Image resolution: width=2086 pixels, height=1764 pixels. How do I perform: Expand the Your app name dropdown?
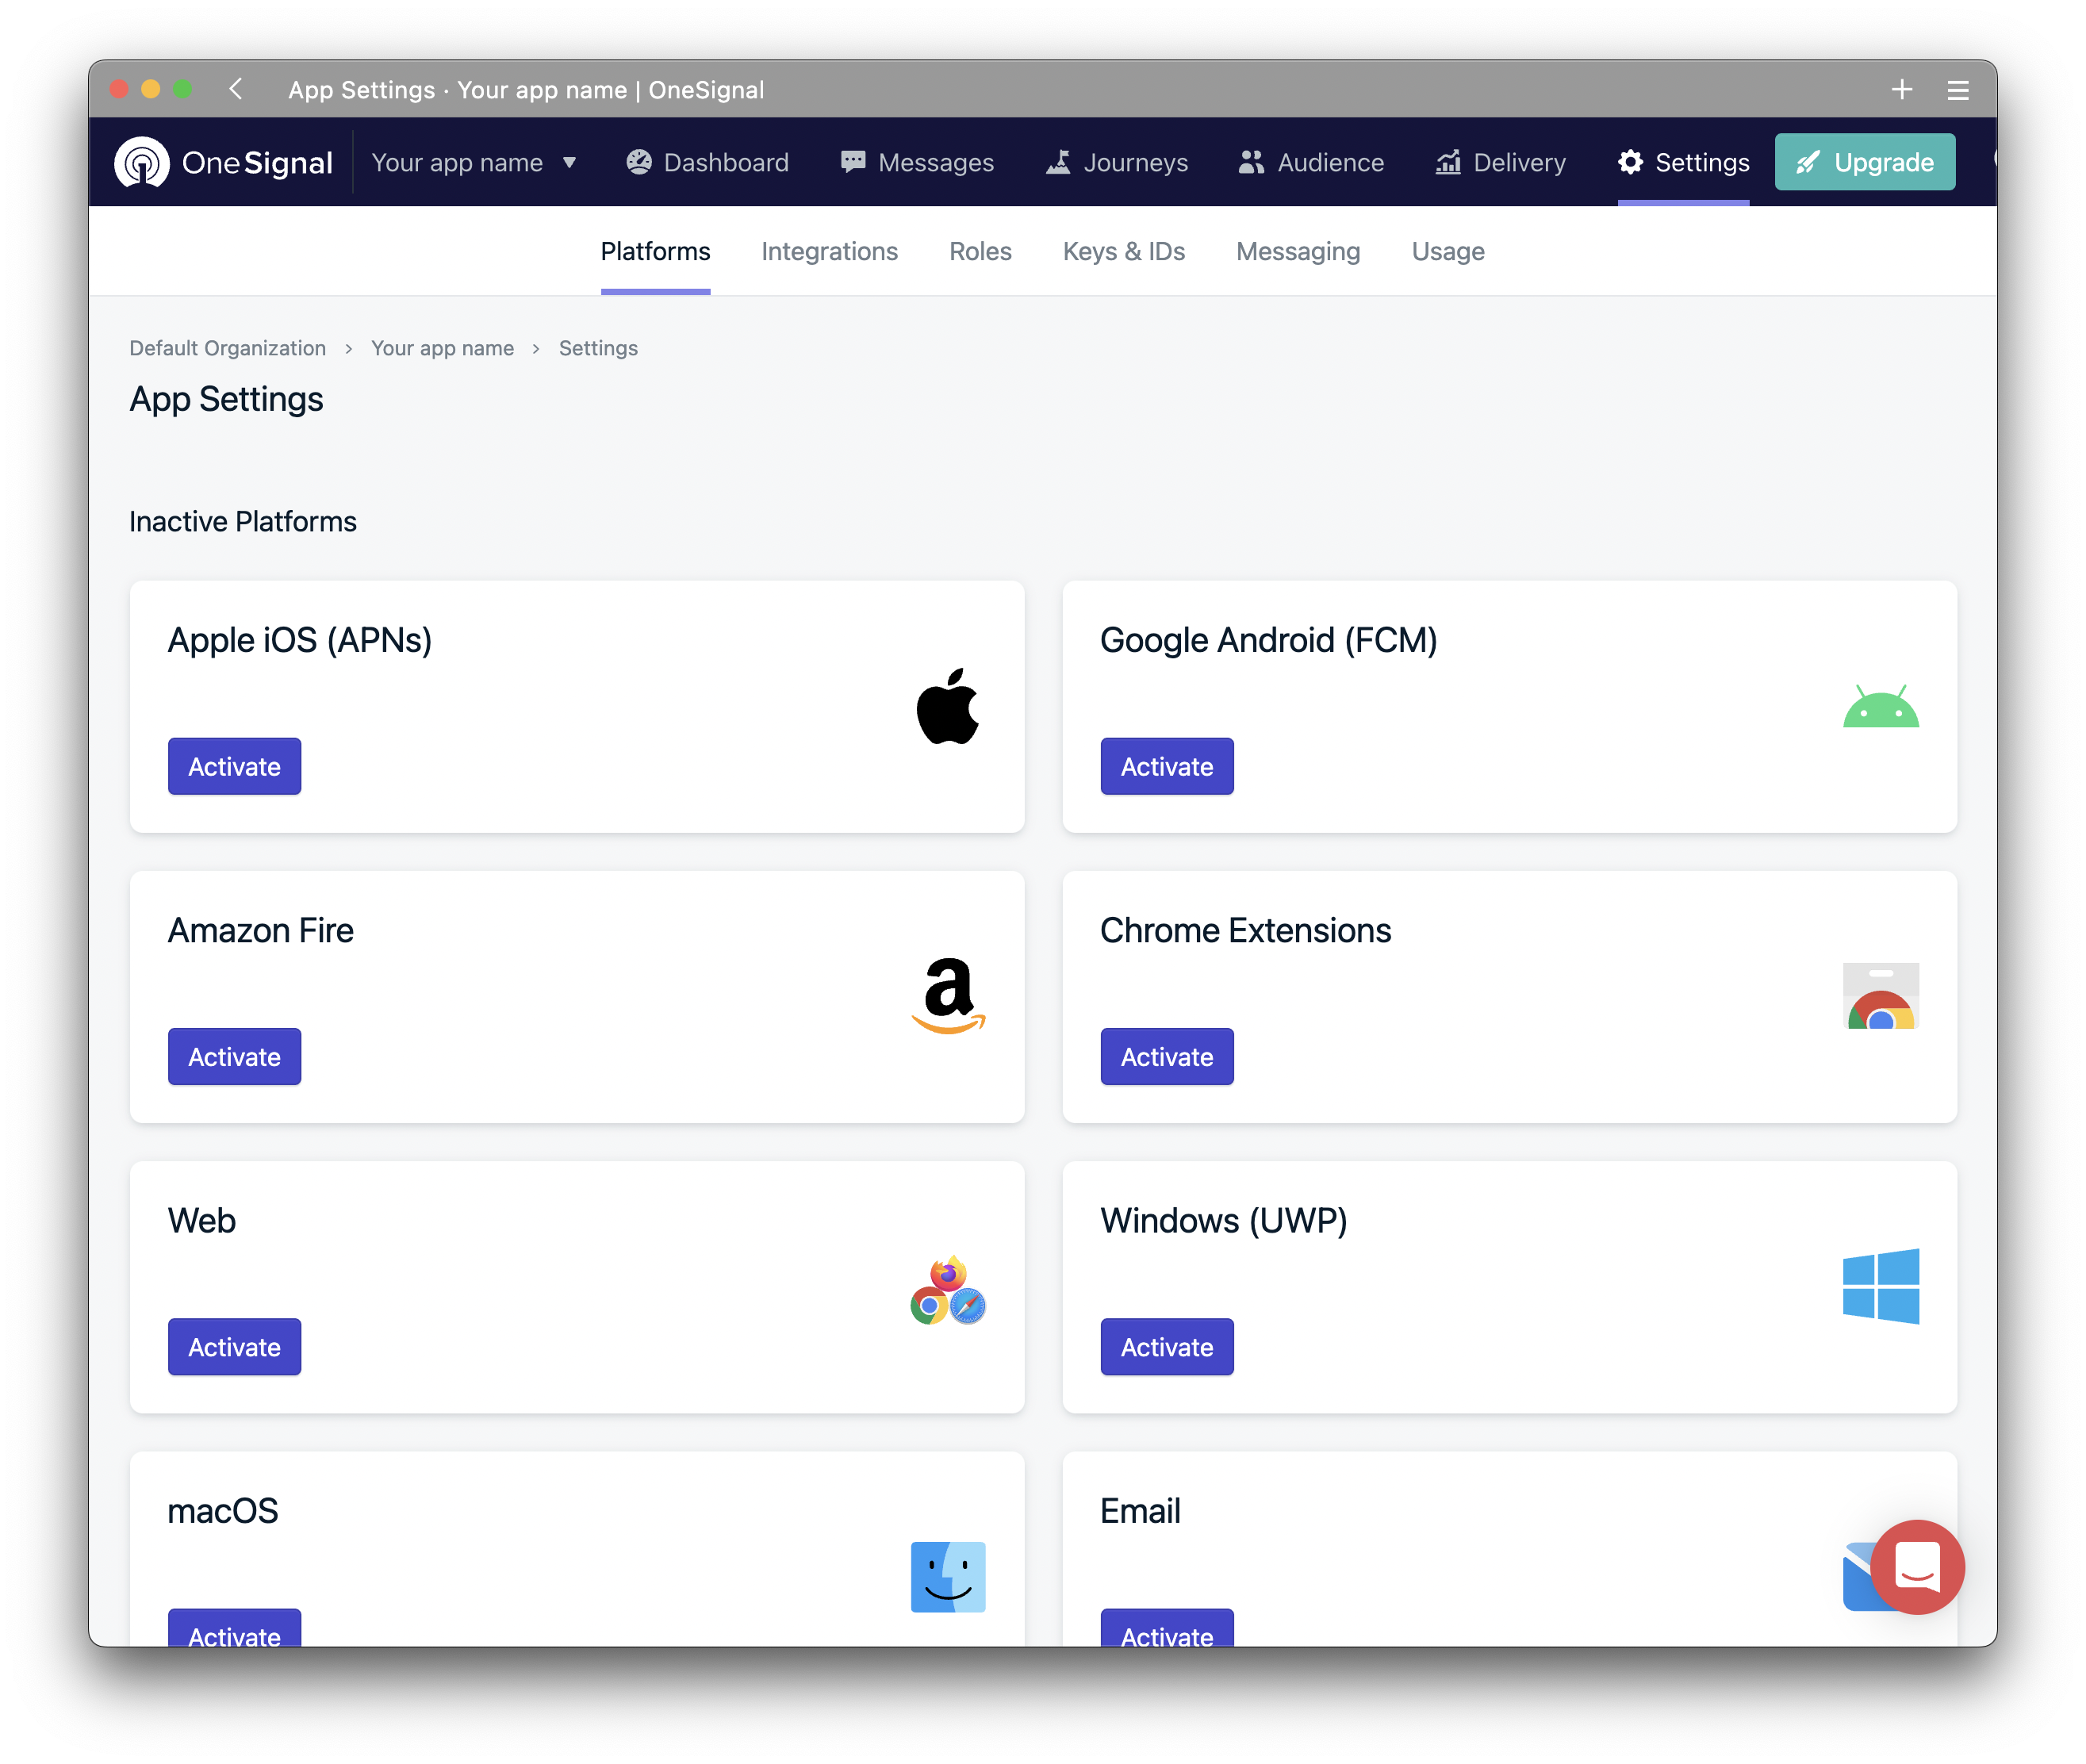click(x=474, y=162)
